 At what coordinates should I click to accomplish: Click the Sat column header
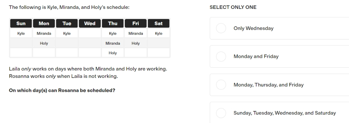coord(158,23)
